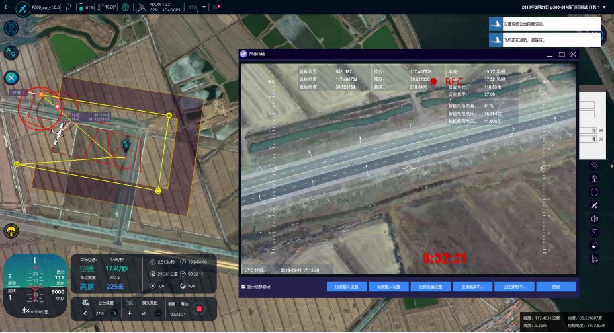Open 音频输入设置 audio input settings

pyautogui.click(x=388, y=287)
